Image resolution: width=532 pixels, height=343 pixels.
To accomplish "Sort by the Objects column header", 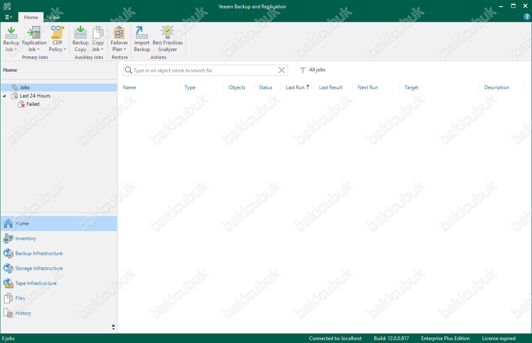I will (237, 88).
